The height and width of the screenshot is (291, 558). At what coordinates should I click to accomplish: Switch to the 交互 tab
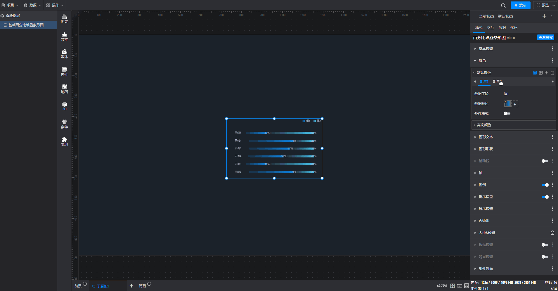(x=490, y=28)
